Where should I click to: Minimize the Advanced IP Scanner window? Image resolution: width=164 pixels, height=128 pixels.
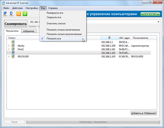145,2
